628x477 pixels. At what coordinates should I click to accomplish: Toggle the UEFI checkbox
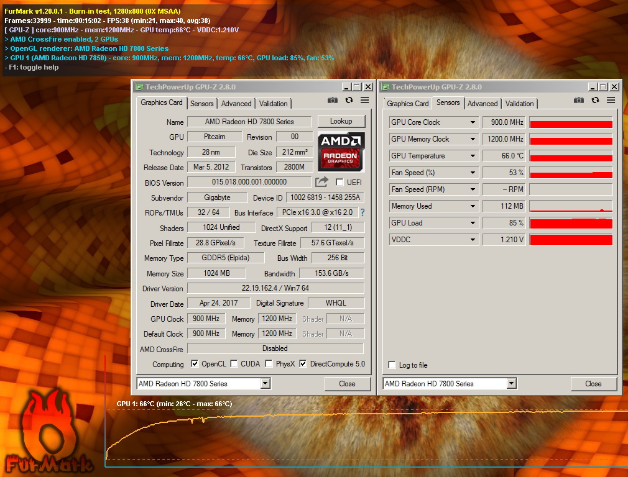[339, 183]
